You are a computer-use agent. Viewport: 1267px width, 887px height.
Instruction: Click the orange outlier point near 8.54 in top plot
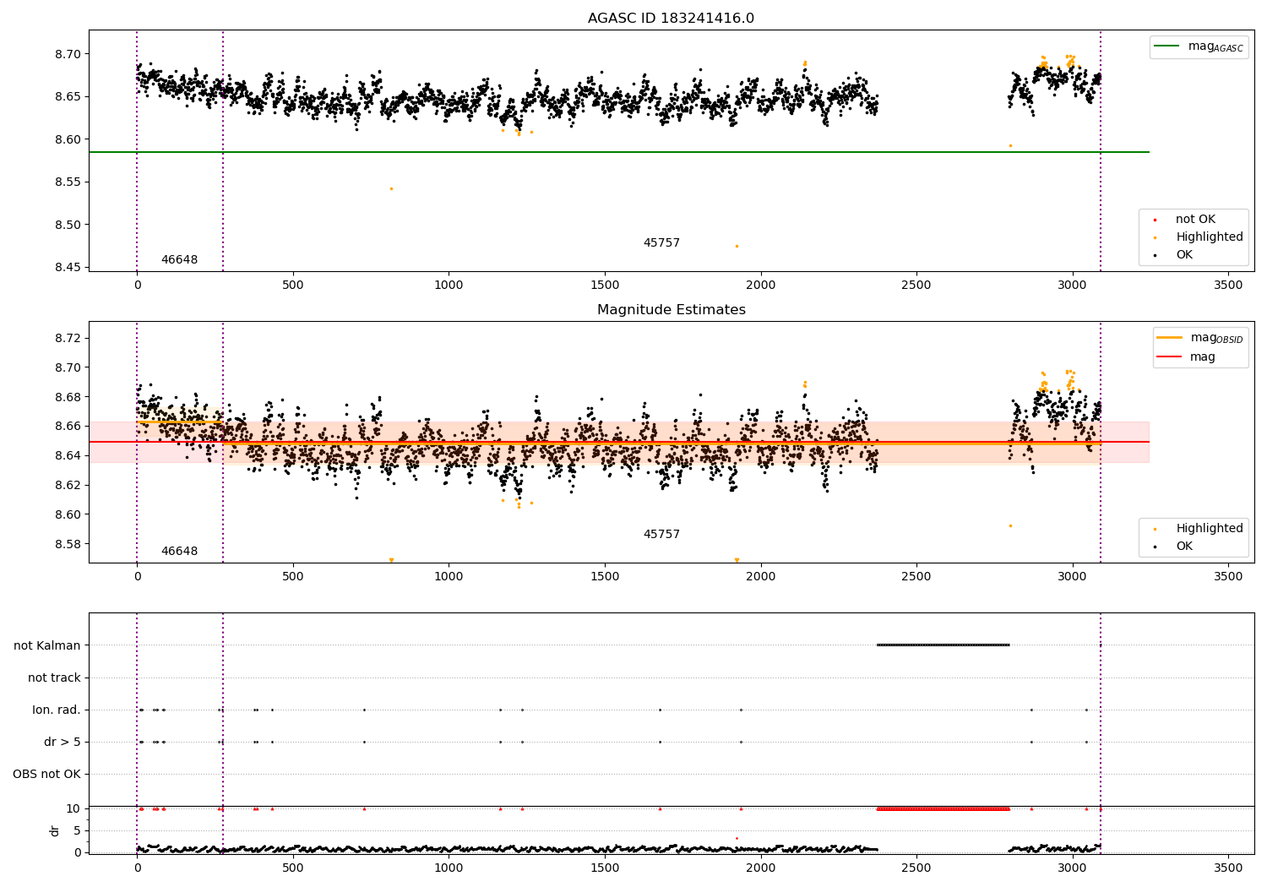pos(391,188)
